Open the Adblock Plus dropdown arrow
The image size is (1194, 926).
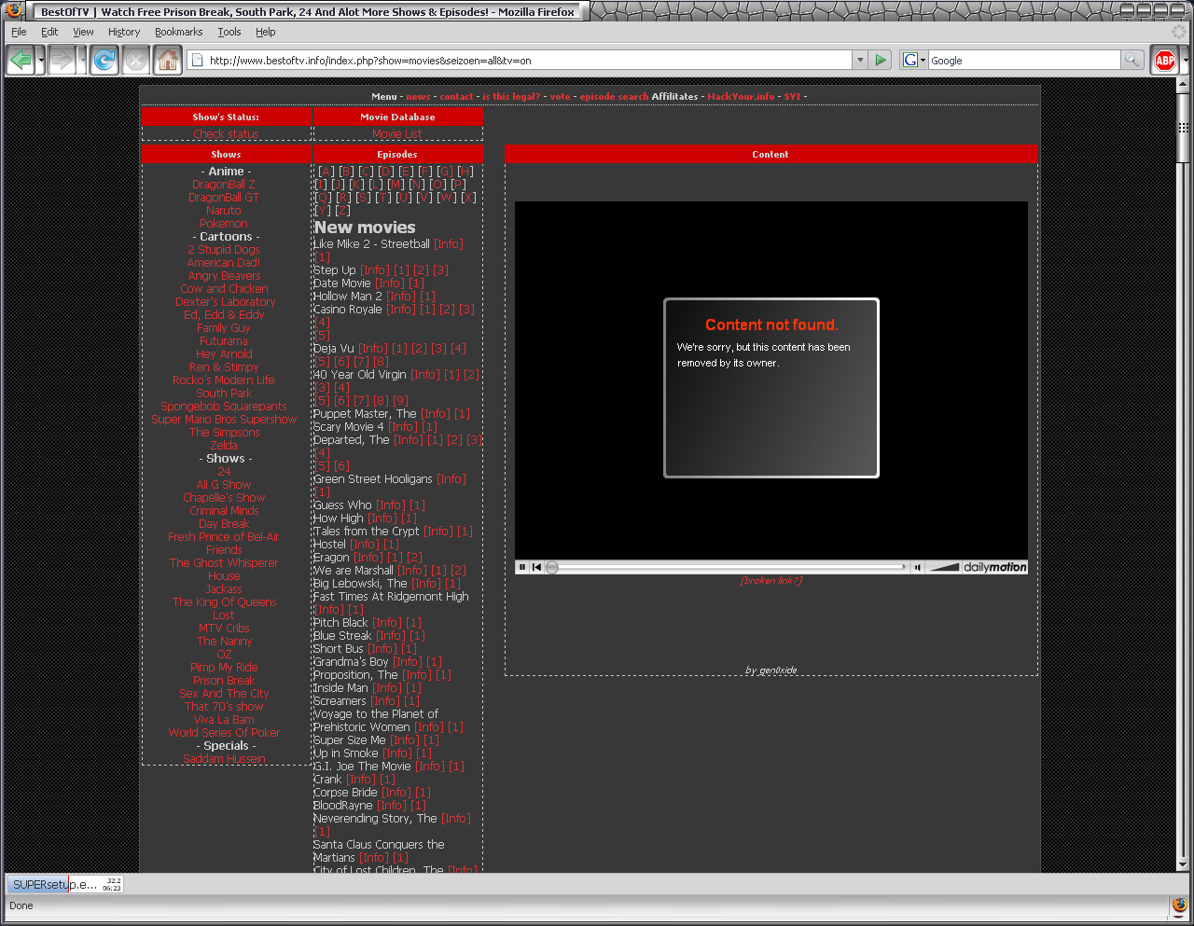point(1185,61)
